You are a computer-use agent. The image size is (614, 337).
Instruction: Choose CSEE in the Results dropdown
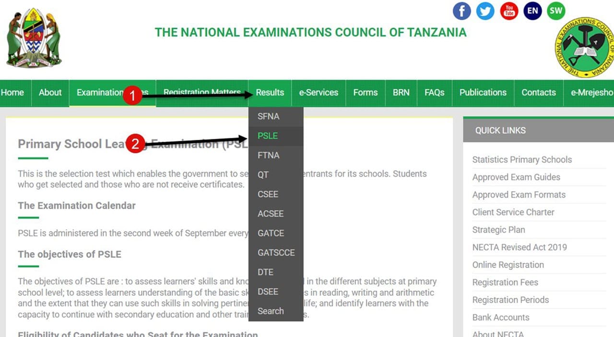coord(268,194)
